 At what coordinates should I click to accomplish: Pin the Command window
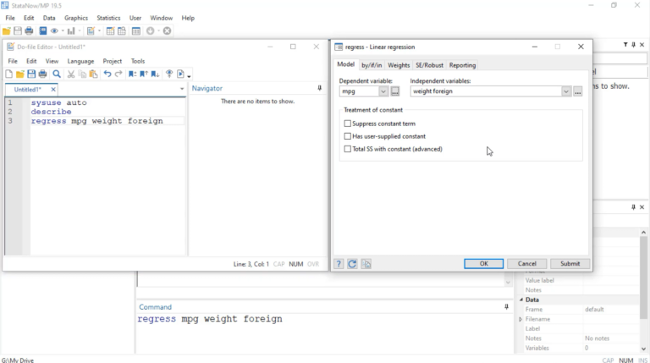(506, 306)
